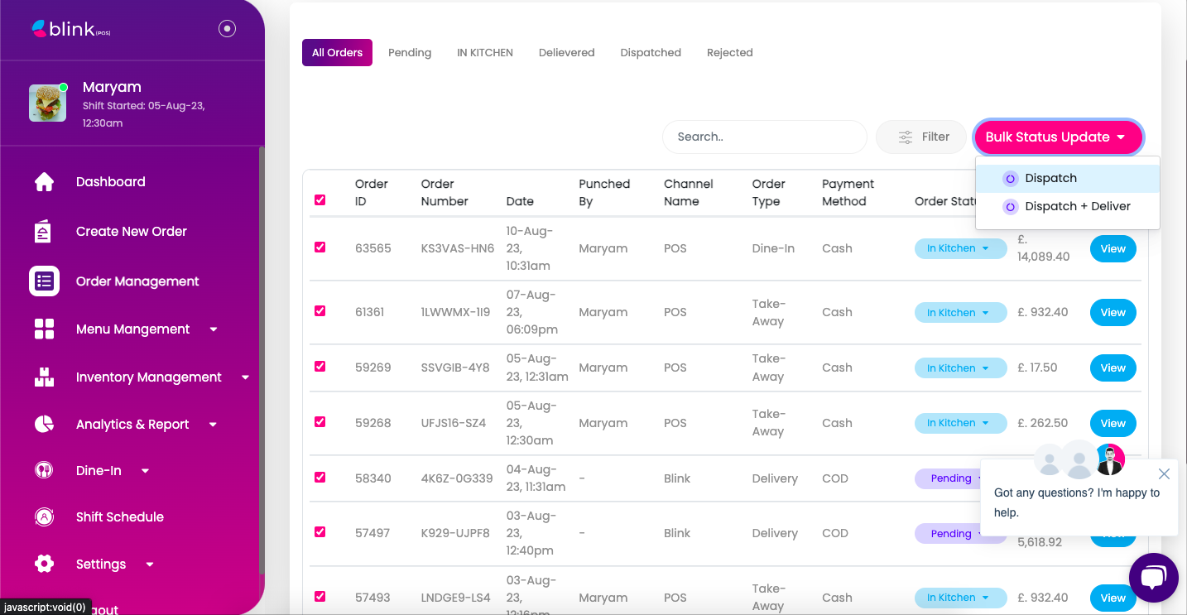Expand the Settings sidebar submenu
Image resolution: width=1187 pixels, height=615 pixels.
[x=150, y=565]
